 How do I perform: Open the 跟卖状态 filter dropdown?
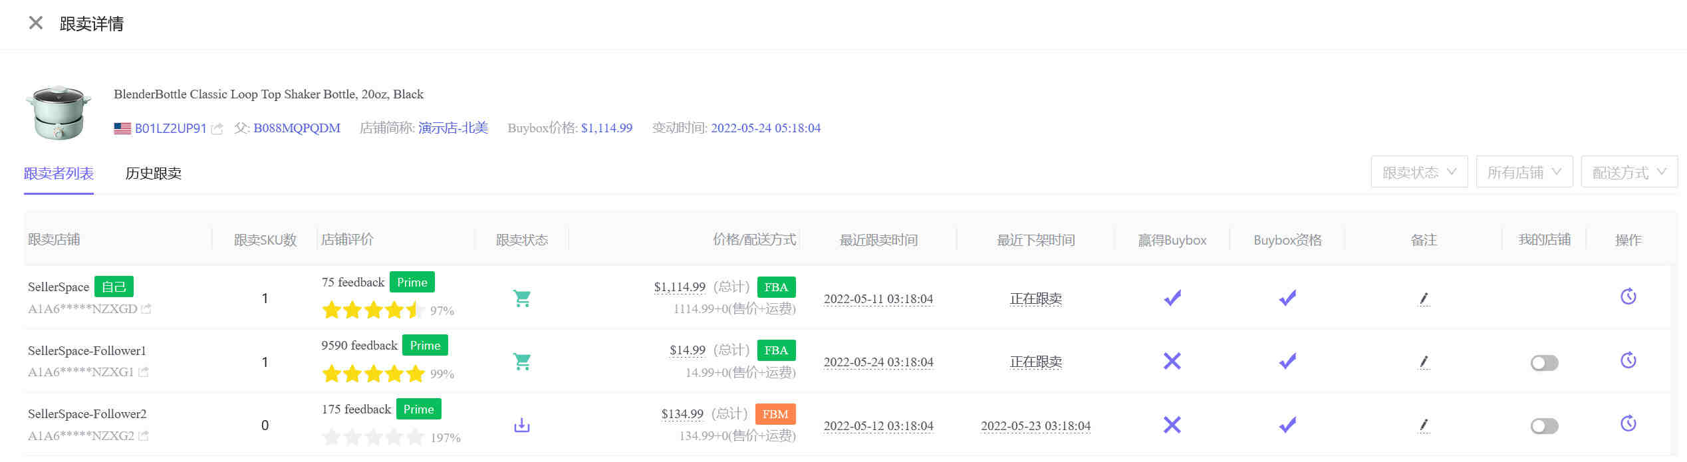tap(1419, 172)
